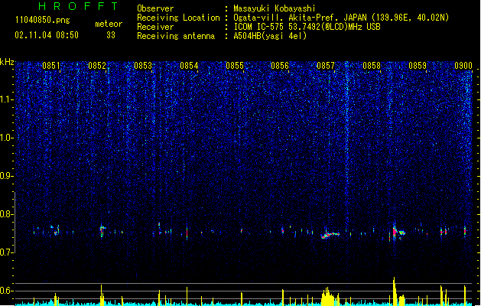Click the 0.7 kHz axis label

tap(7, 252)
